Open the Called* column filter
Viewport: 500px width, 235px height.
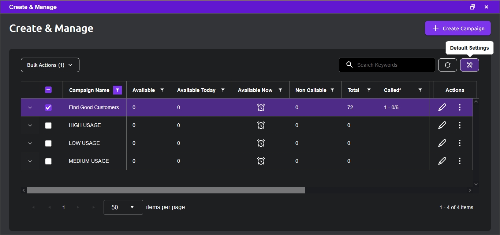[x=420, y=90]
